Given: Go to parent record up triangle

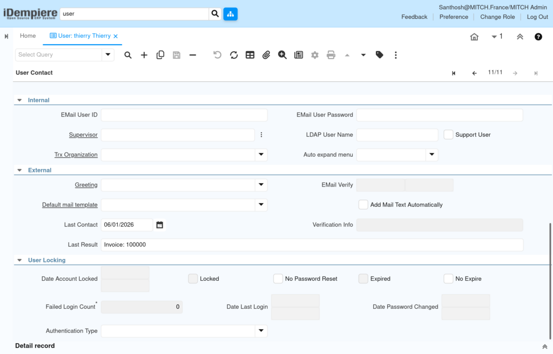Looking at the screenshot, I should click(347, 55).
